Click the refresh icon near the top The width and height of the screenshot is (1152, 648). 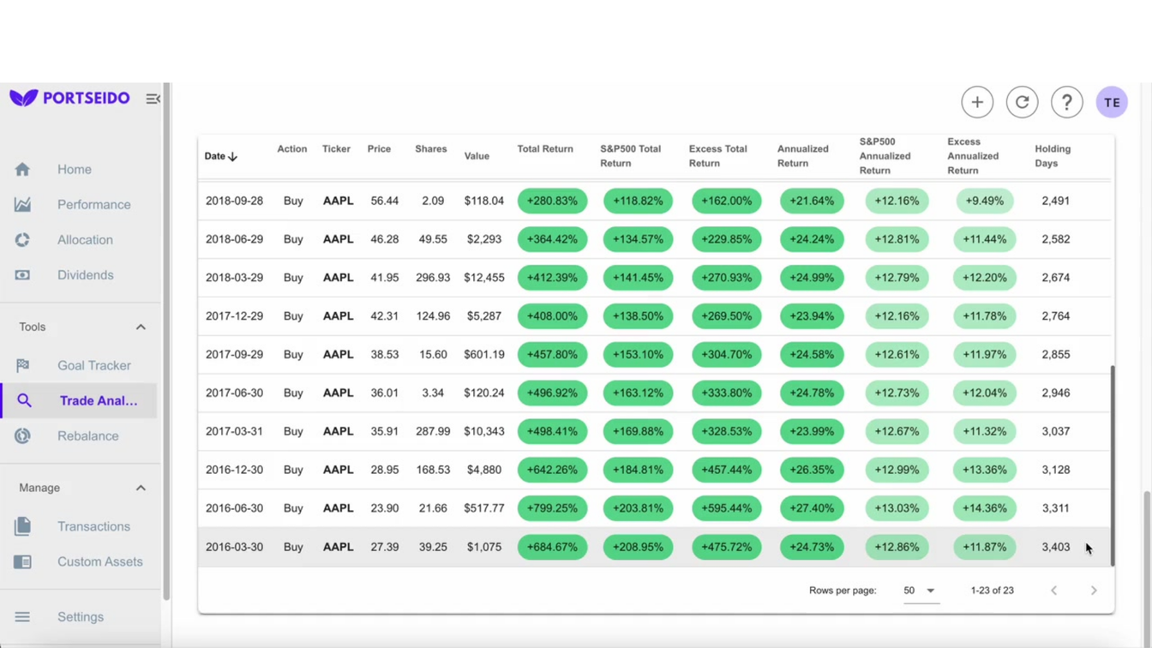point(1022,102)
